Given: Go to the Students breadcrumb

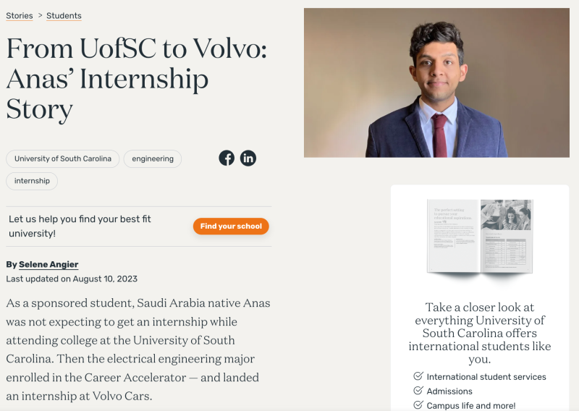Looking at the screenshot, I should click(x=64, y=16).
